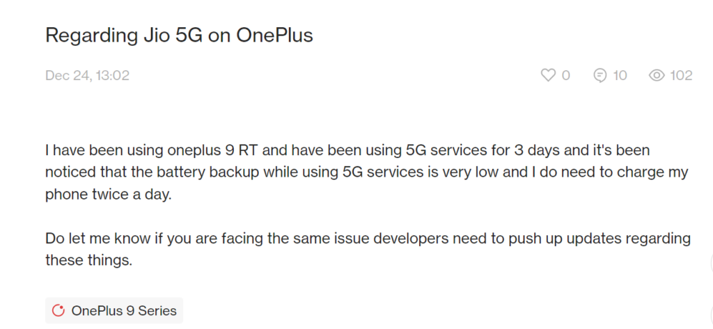Click the Dec 24, 13:02 timestamp

[87, 75]
